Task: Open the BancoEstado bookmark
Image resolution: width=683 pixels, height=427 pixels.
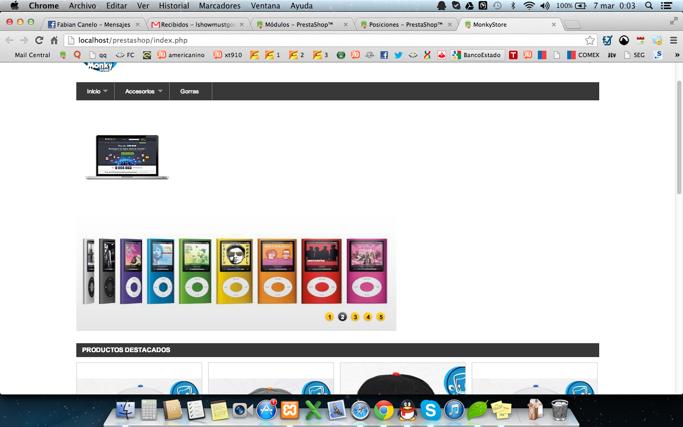Action: (478, 55)
